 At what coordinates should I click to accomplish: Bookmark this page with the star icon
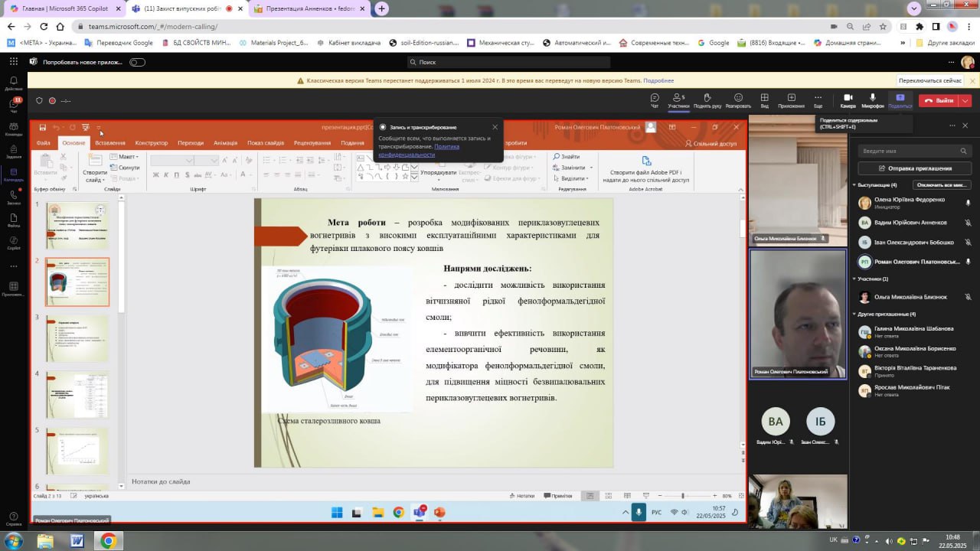[883, 26]
